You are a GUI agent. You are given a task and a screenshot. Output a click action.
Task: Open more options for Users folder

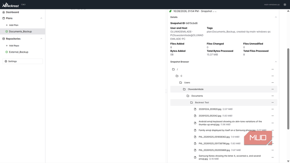(x=273, y=83)
